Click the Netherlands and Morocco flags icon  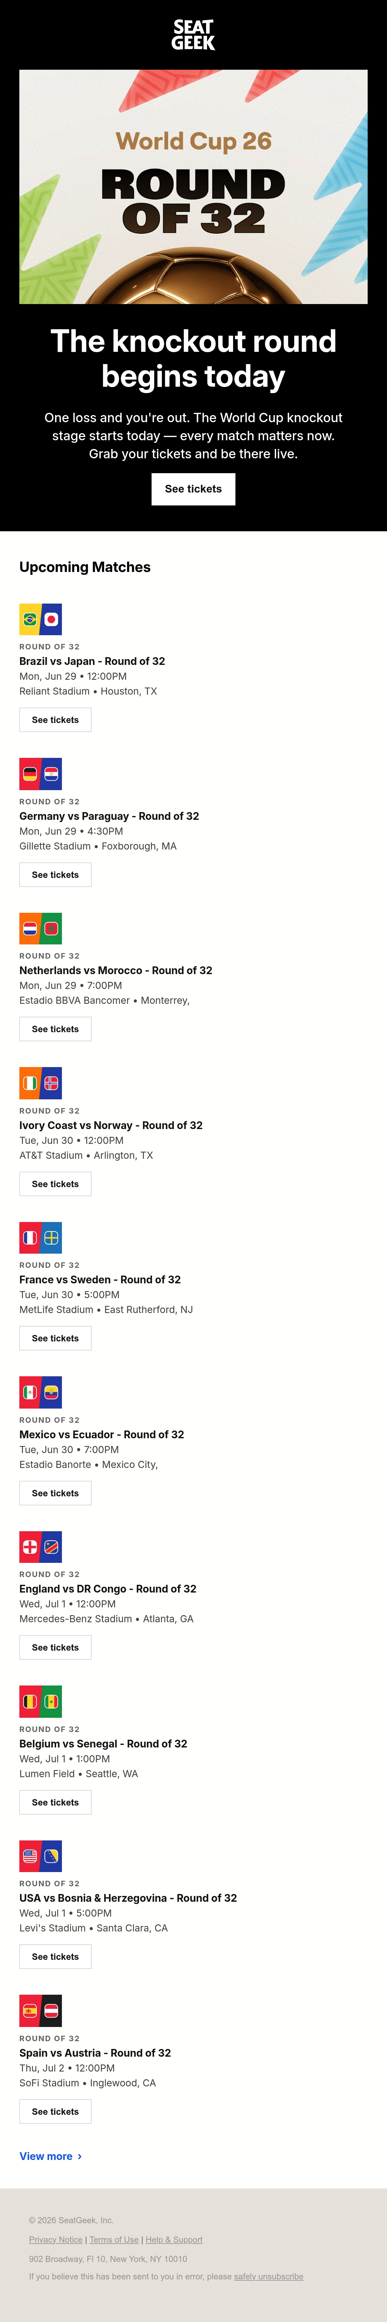(x=41, y=928)
